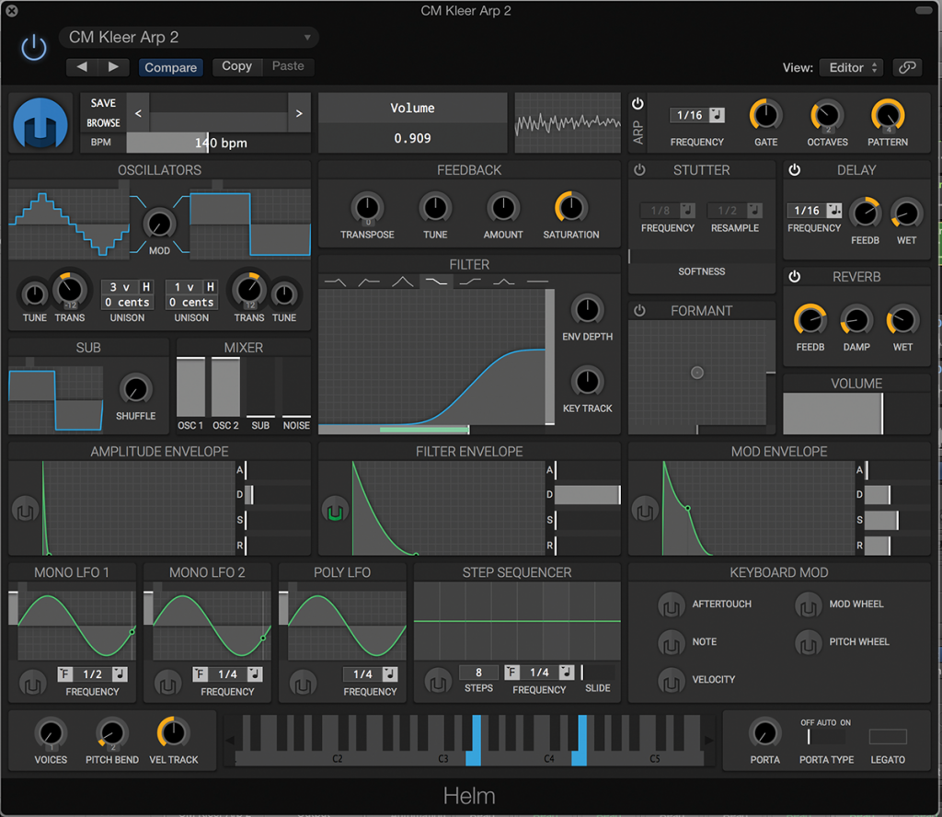Enable the Formant filter power button
This screenshot has height=817, width=942.
[639, 311]
